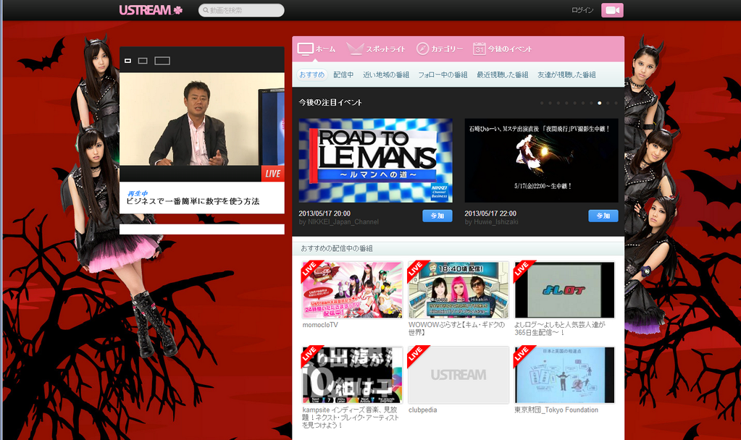The image size is (741, 440).
Task: Select the 近い地域の番組 filter
Action: tap(386, 75)
